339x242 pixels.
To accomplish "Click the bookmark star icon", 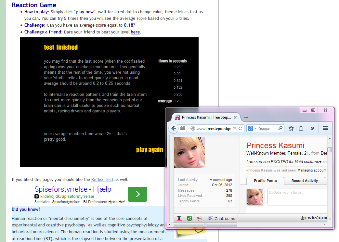I will click(291, 128).
